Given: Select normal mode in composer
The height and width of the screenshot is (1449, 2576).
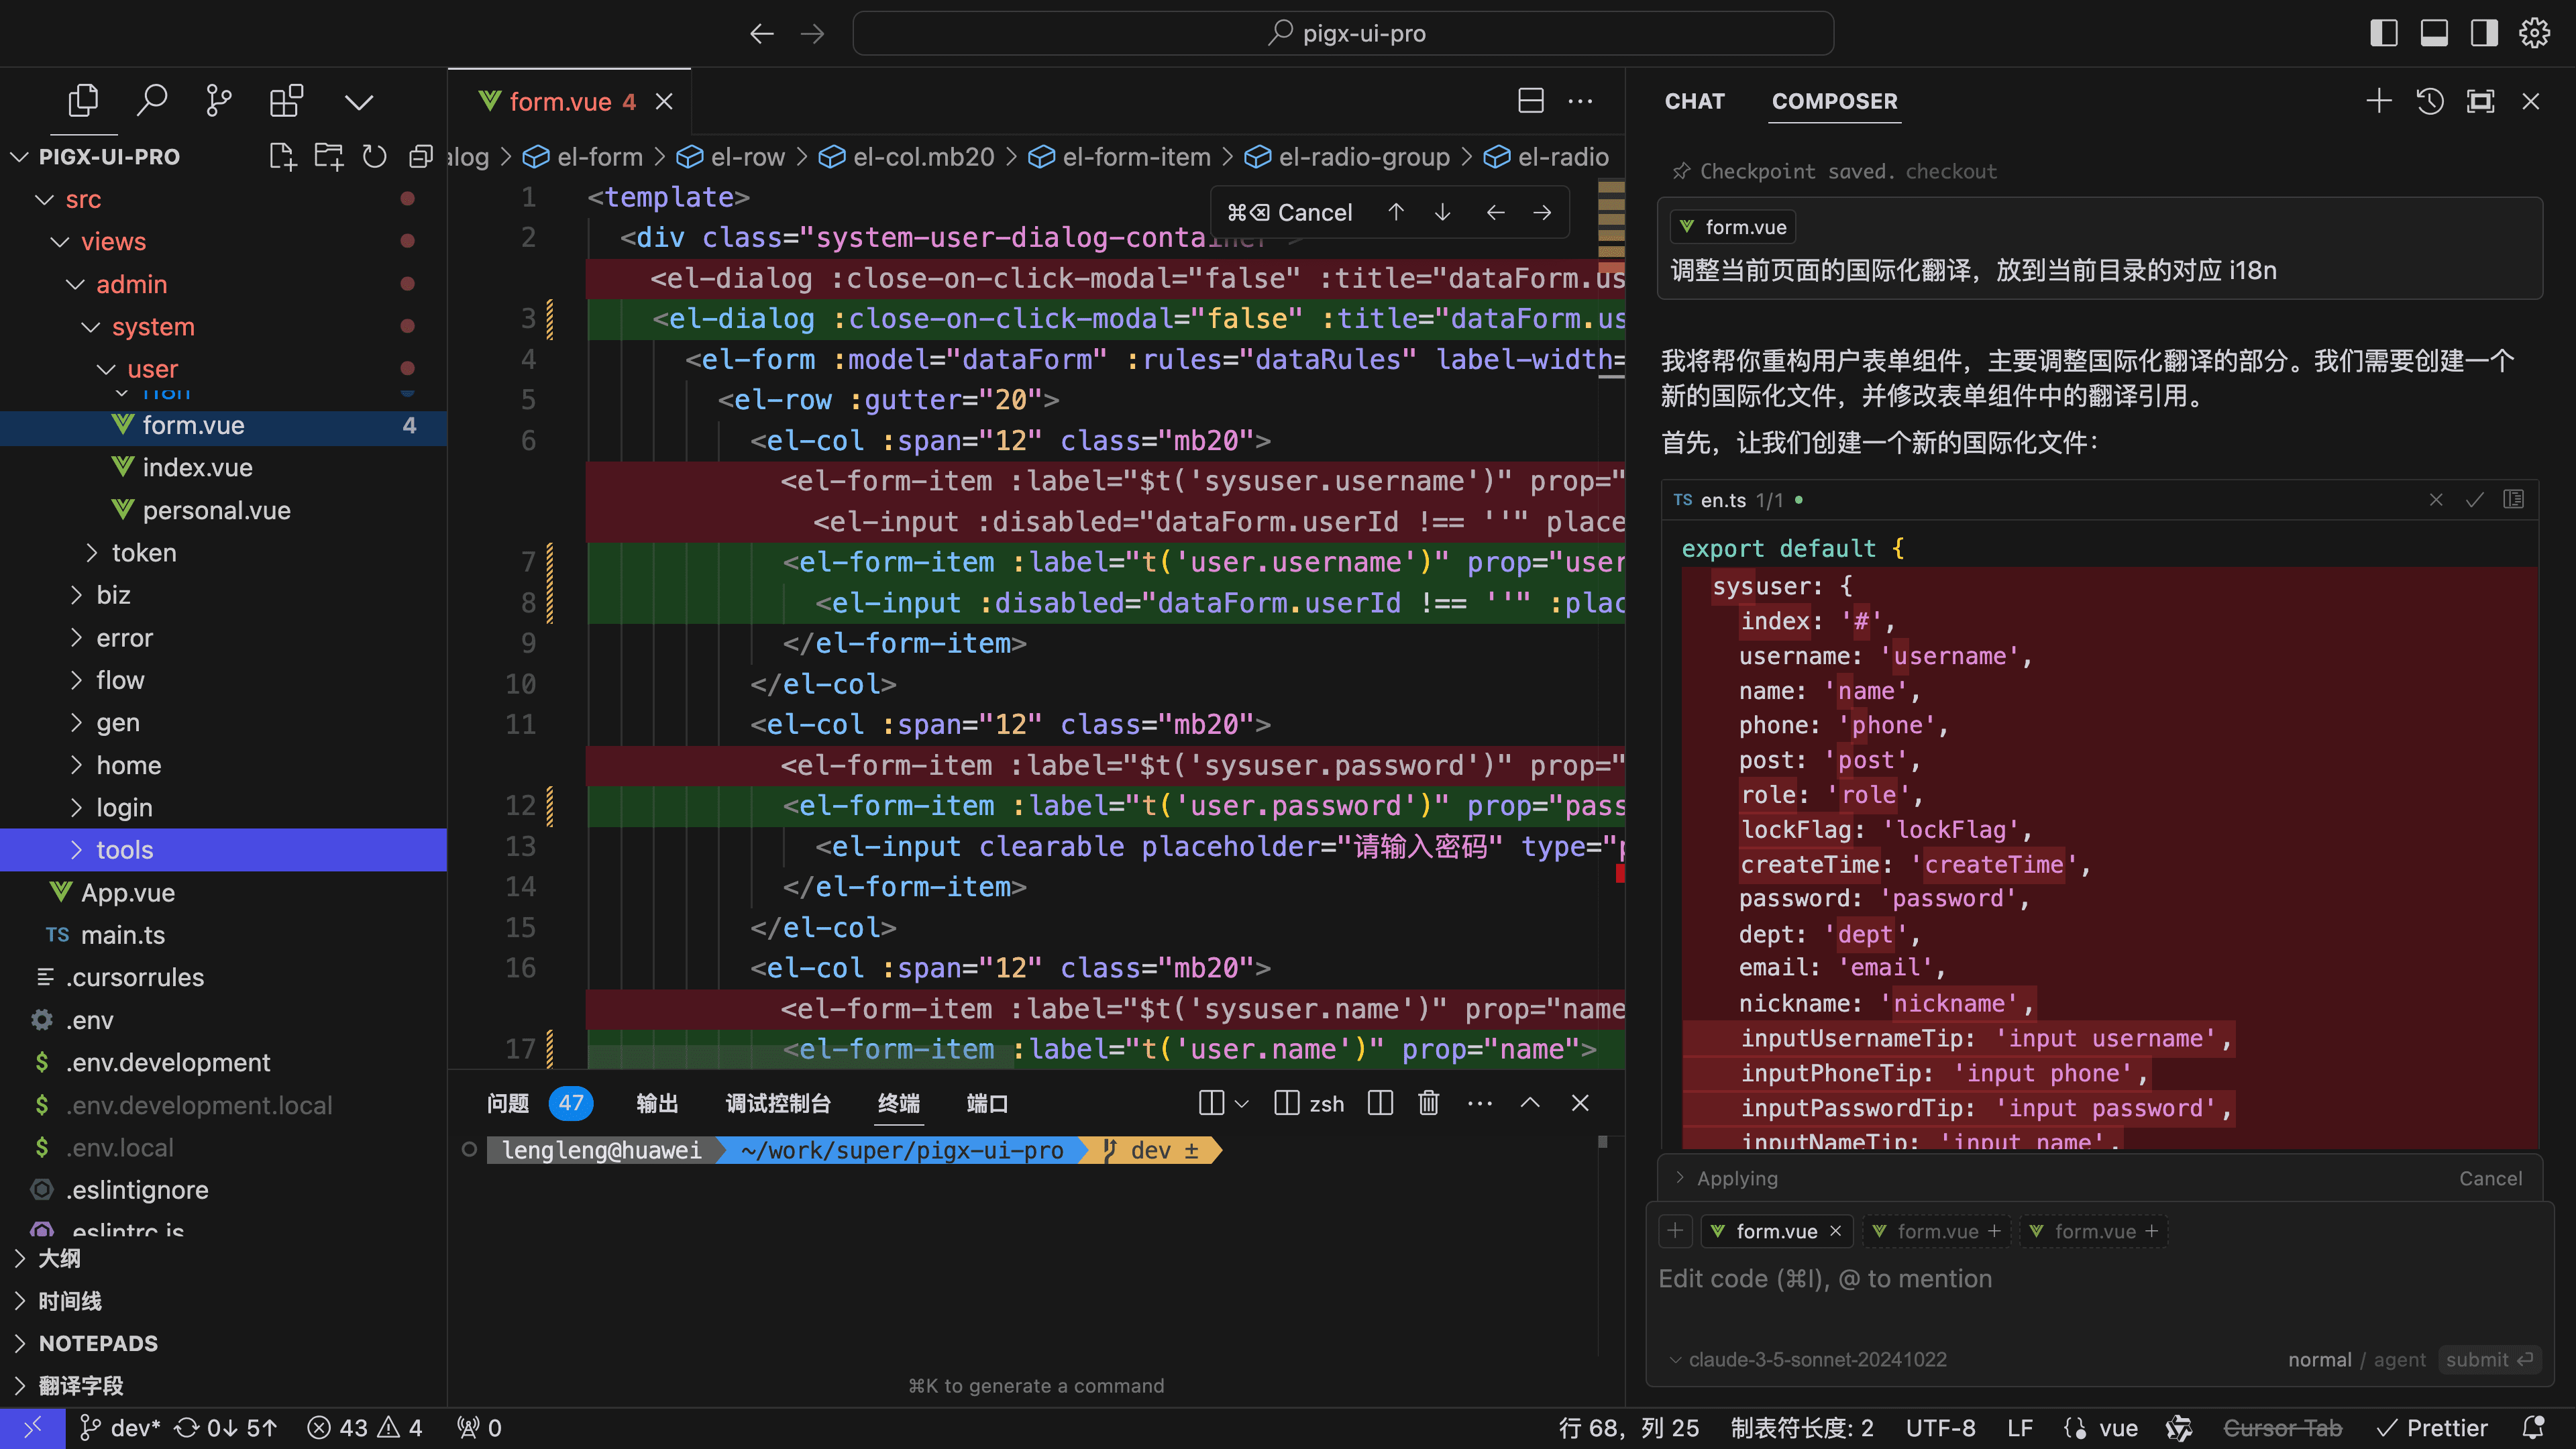Looking at the screenshot, I should click(x=2319, y=1359).
